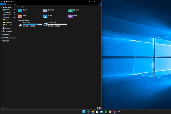Select Quick access in navigation pane
The image size is (171, 114).
[x=8, y=7]
